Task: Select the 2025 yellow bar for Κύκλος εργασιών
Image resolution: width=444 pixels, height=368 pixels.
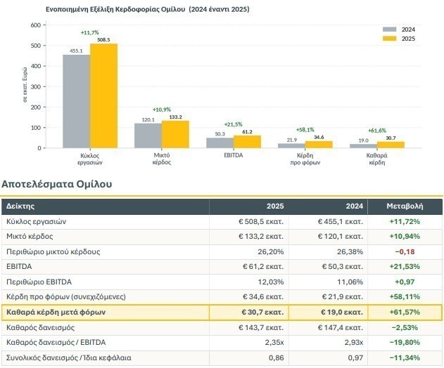Action: coord(103,96)
